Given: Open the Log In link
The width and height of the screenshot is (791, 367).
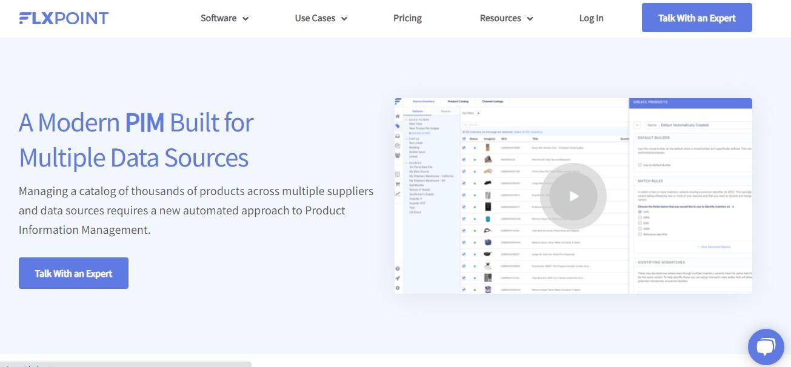Looking at the screenshot, I should pos(591,18).
